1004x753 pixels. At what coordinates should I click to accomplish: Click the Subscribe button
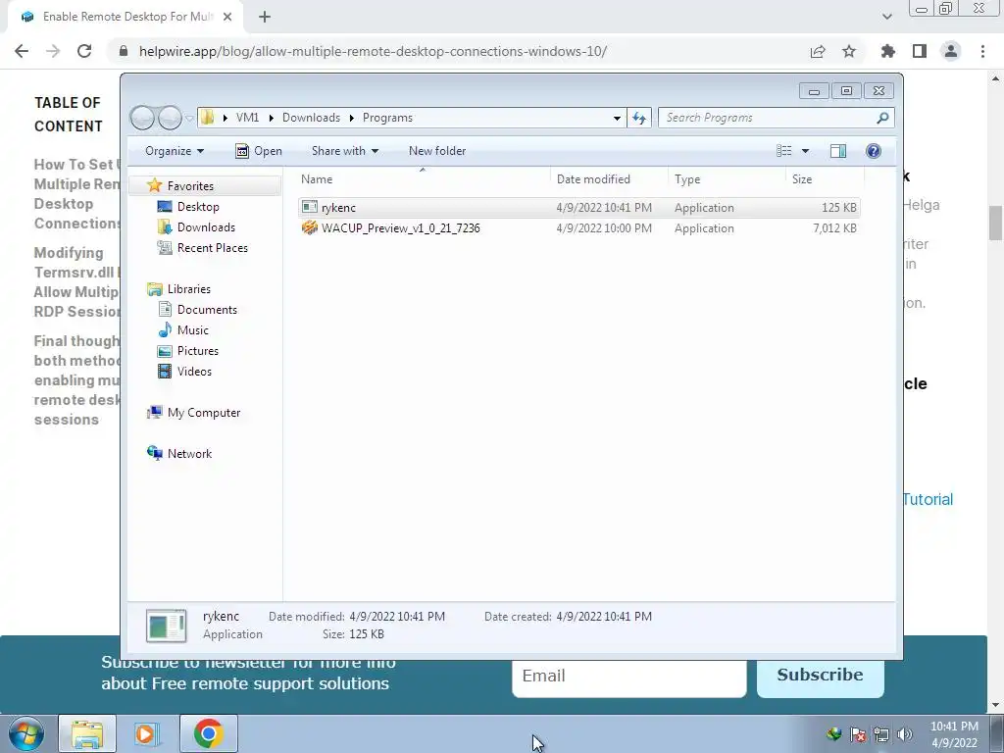(x=821, y=677)
